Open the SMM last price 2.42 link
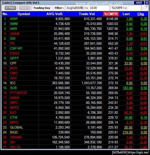 [129, 24]
